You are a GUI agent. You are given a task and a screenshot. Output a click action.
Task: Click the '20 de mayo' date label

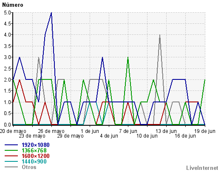tap(13, 131)
